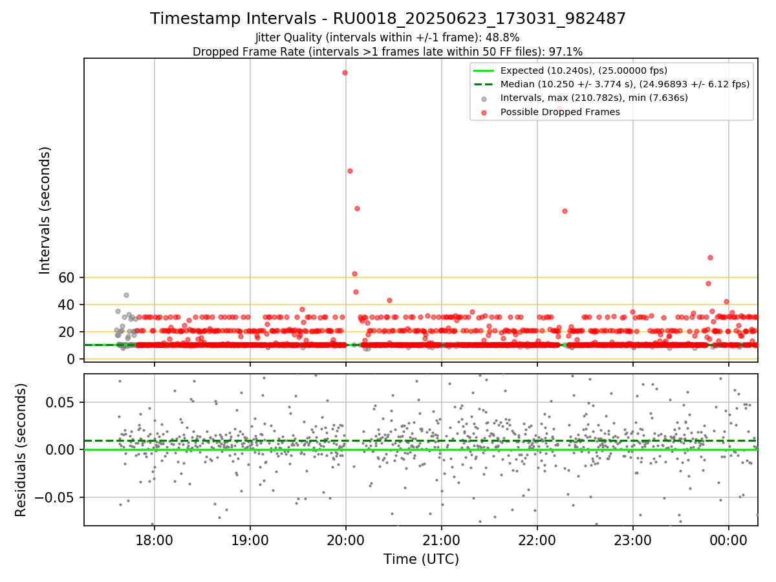
Task: Click the "Time (UTC)" x-axis label
Action: click(421, 559)
